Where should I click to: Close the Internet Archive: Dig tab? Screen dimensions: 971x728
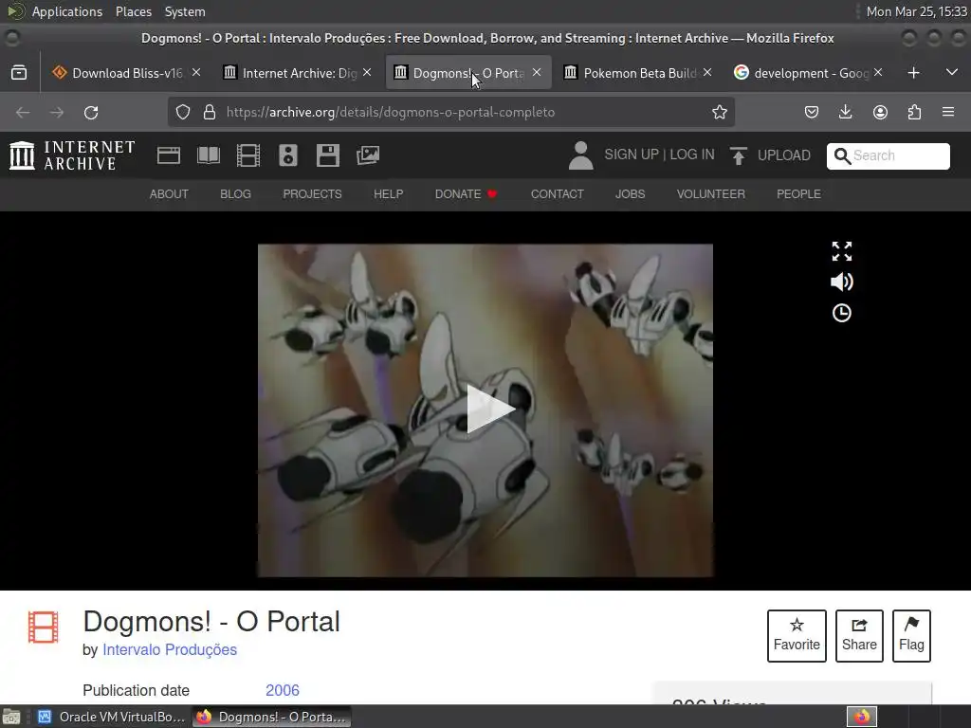pyautogui.click(x=367, y=72)
